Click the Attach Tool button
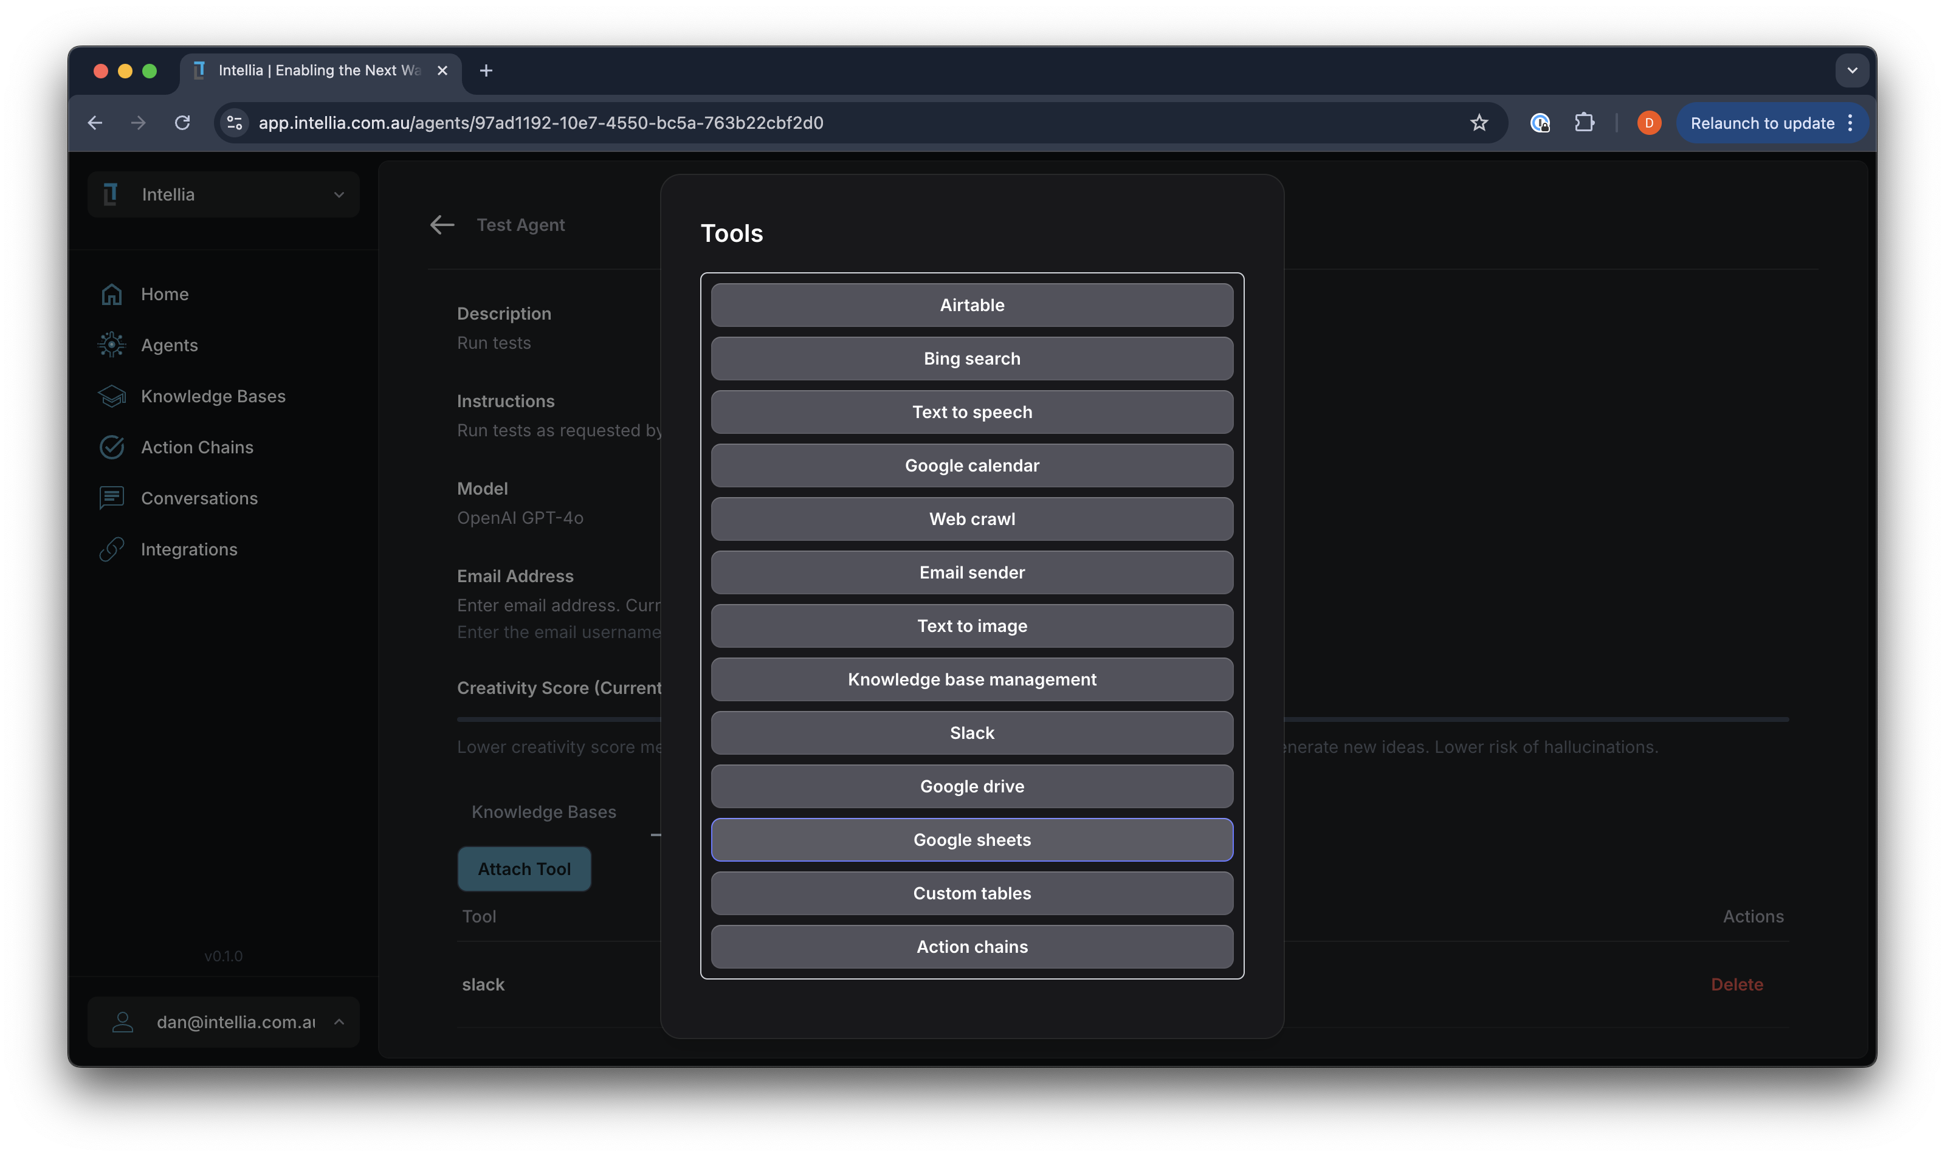Viewport: 1945px width, 1157px height. coord(524,868)
